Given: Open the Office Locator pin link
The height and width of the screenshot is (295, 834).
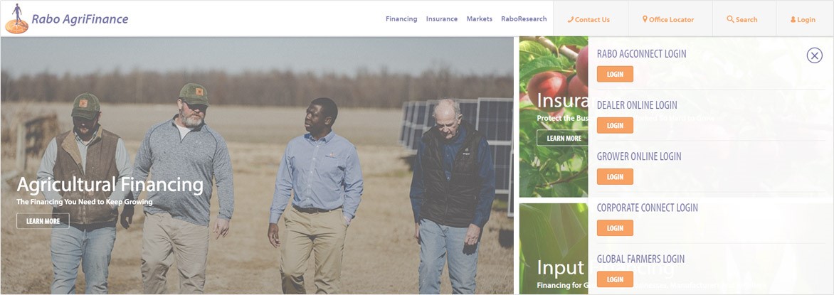Looking at the screenshot, I should 669,19.
